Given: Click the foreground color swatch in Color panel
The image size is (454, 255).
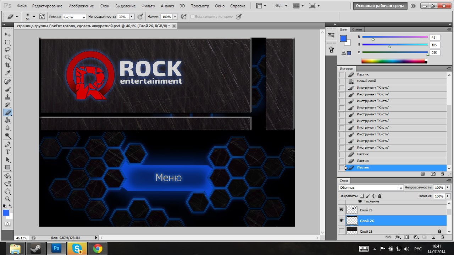Looking at the screenshot, I should 343,39.
